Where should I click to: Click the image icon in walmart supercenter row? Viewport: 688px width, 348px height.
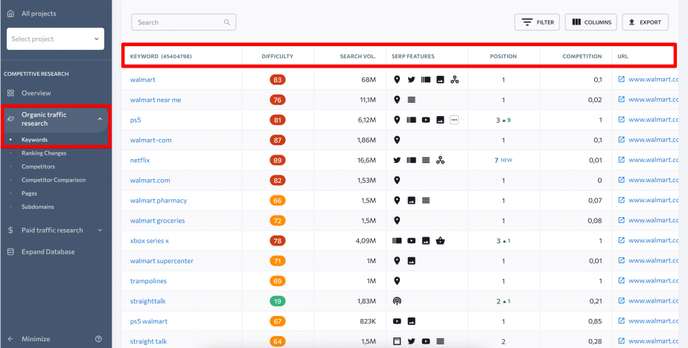pos(411,261)
